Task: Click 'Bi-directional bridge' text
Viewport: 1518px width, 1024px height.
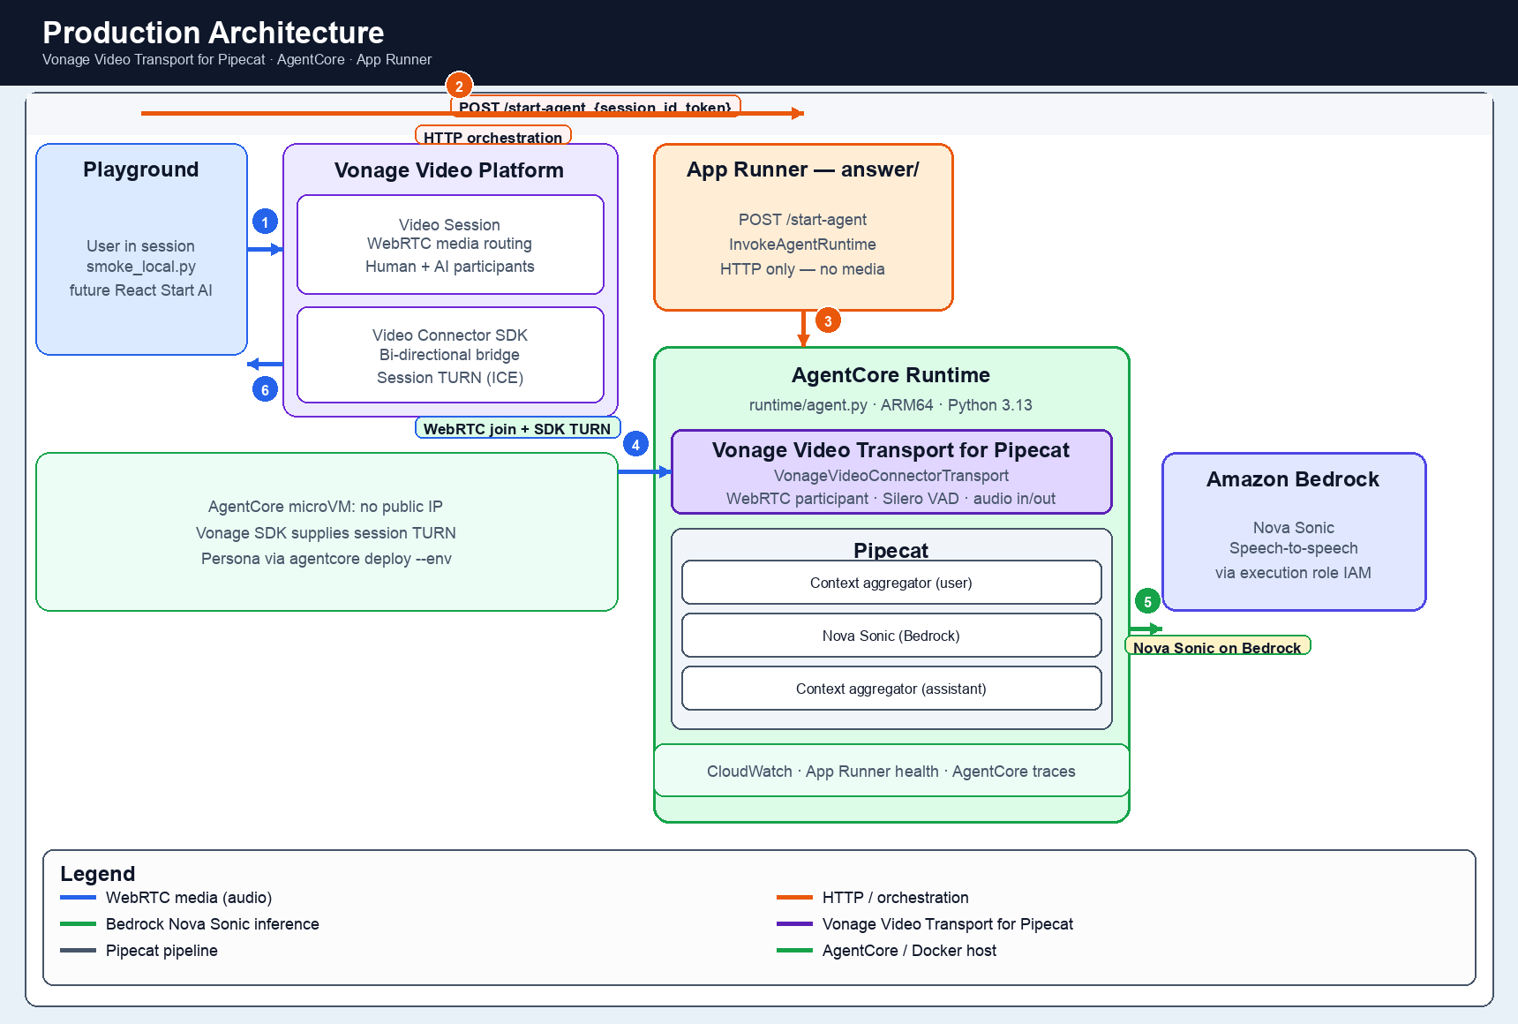Action: 449,355
